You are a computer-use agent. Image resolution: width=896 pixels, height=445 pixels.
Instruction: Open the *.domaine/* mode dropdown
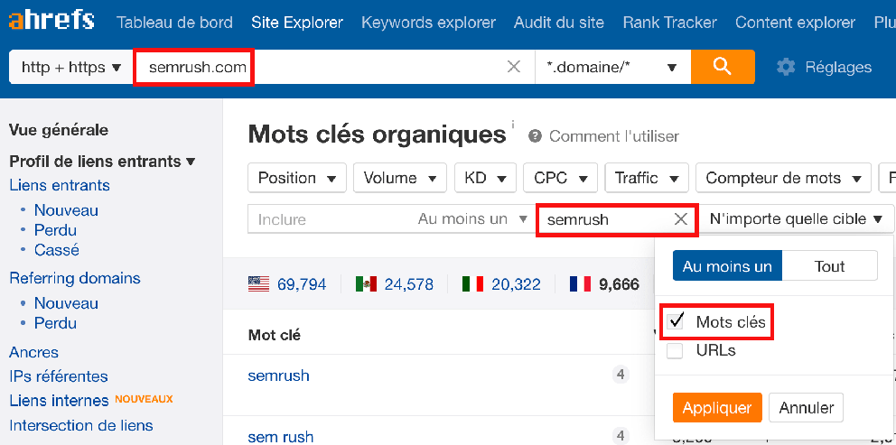point(612,68)
